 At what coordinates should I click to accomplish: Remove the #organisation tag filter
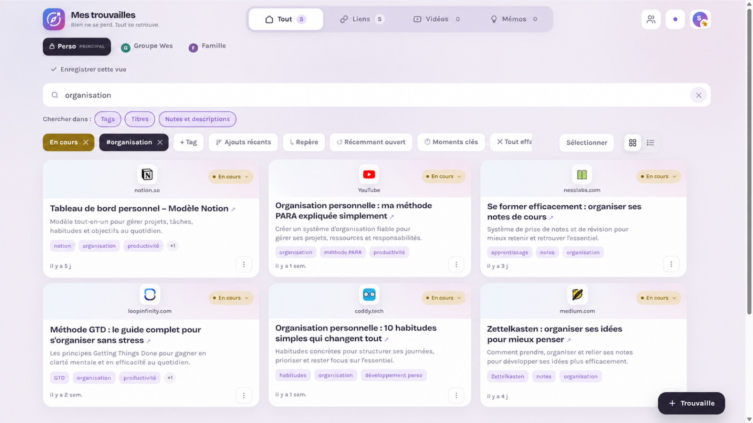click(160, 142)
